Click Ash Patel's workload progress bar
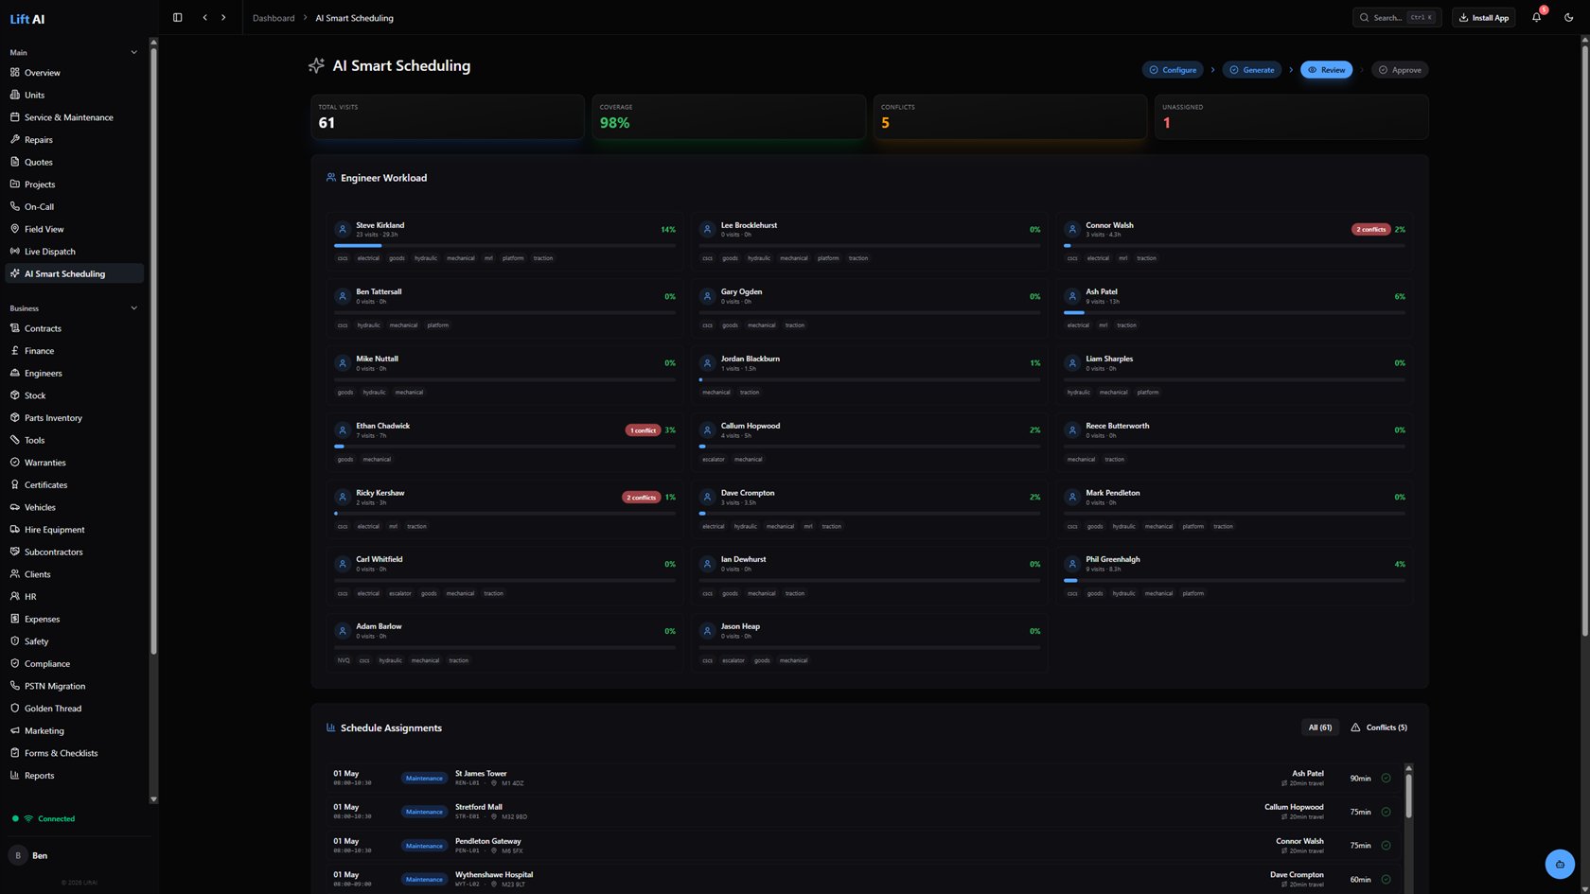This screenshot has height=894, width=1590. tap(1234, 313)
